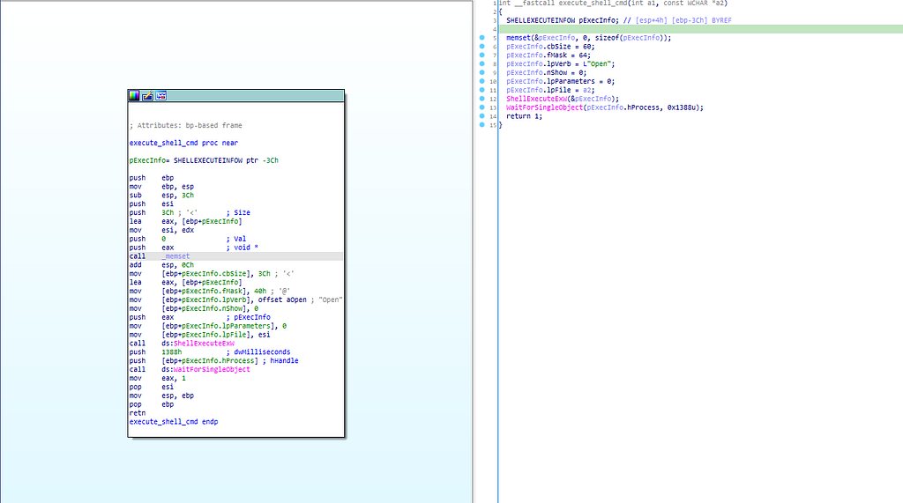The width and height of the screenshot is (903, 503).
Task: Toggle breakpoint dot on pseudocode line 14
Action: coord(482,115)
